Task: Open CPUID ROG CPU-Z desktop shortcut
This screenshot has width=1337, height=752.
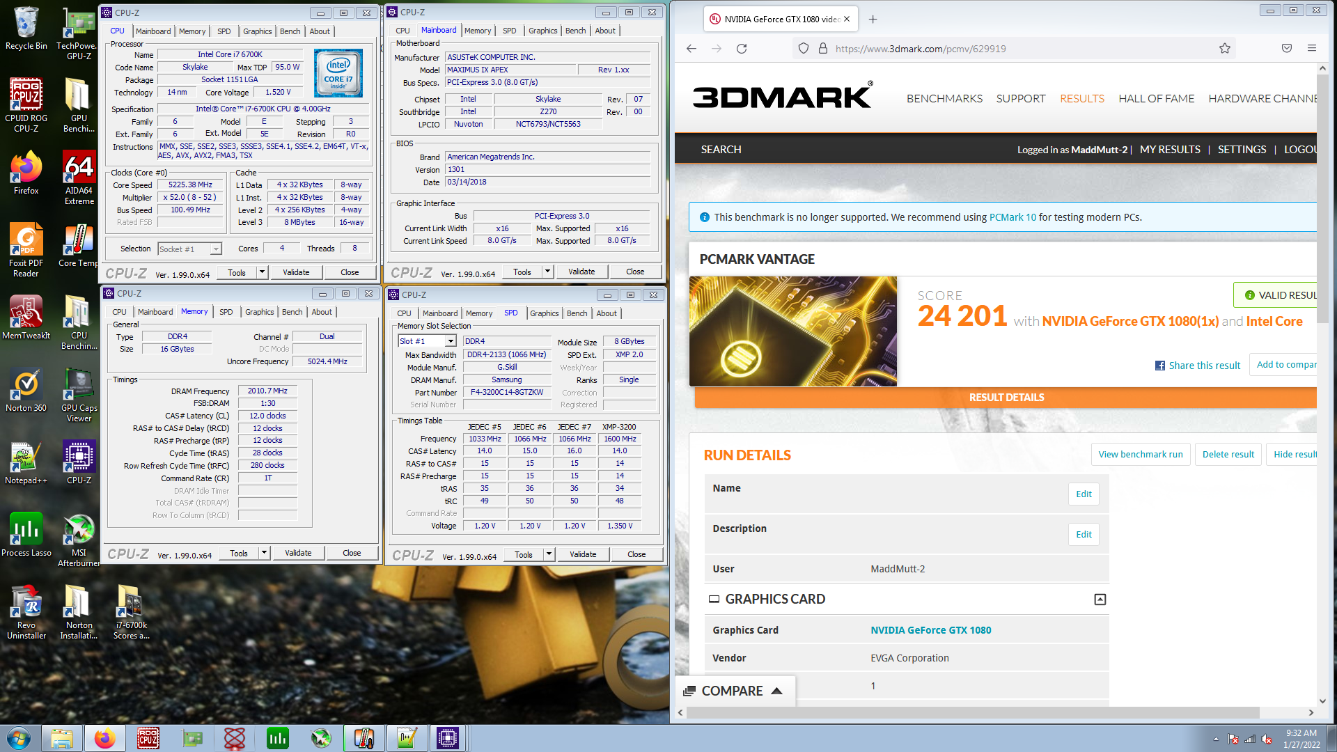Action: pos(26,104)
